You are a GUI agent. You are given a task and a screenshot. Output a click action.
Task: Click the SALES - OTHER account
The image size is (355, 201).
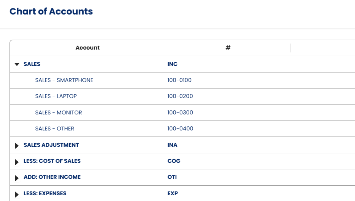coord(54,129)
